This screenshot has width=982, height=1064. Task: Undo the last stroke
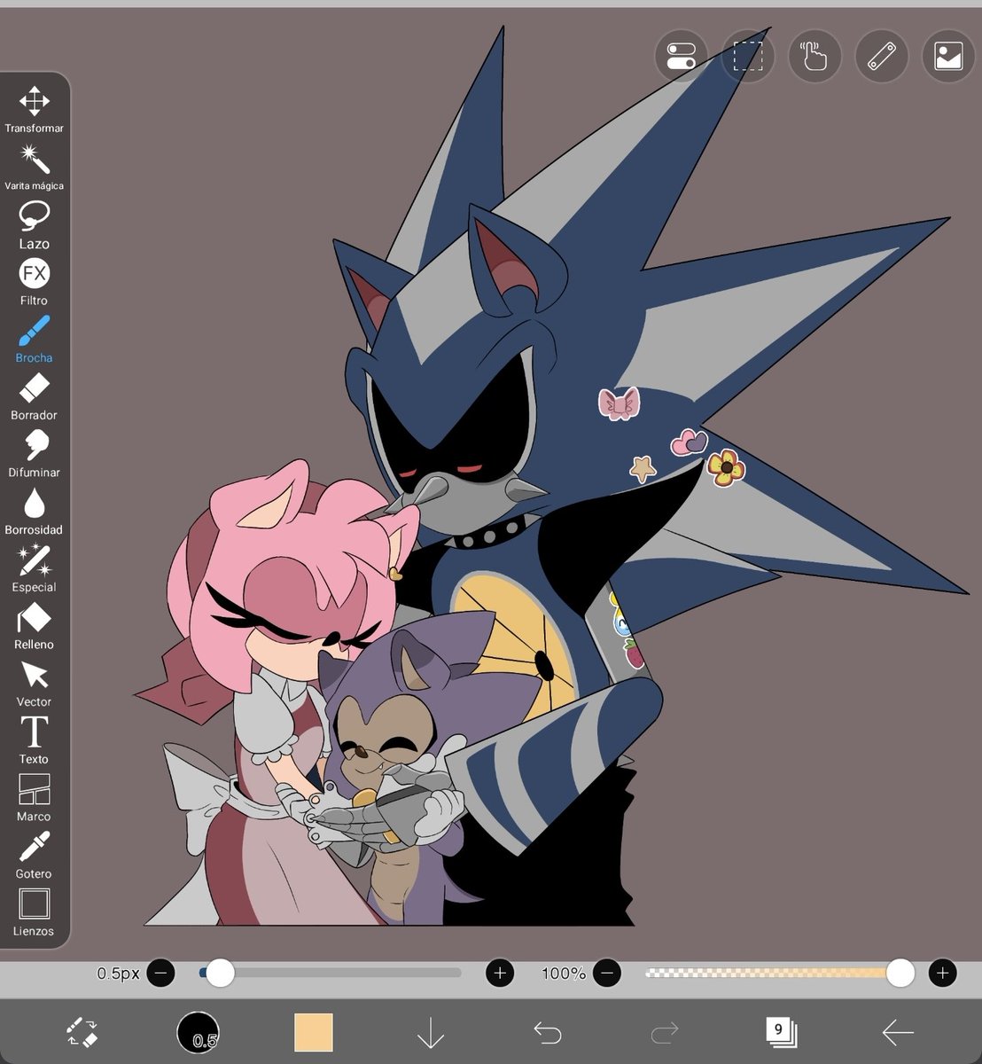point(547,1031)
